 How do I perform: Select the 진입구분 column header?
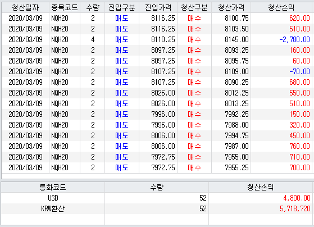coord(122,8)
